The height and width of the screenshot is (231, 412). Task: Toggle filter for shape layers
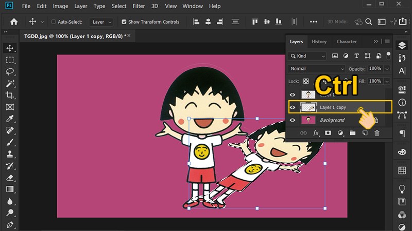(x=368, y=56)
